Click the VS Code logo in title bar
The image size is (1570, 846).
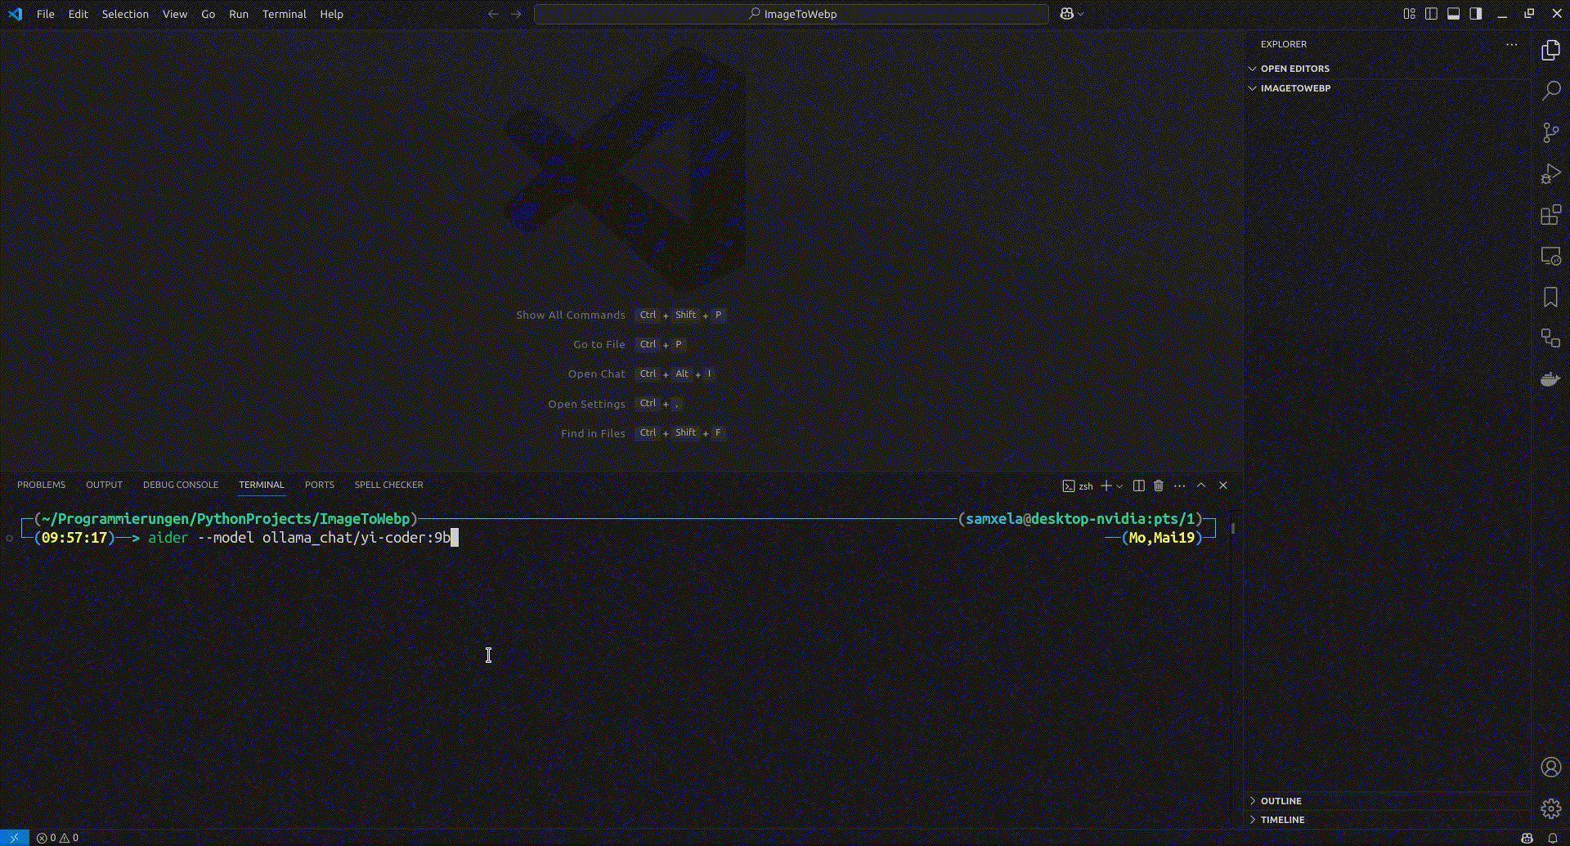click(x=15, y=14)
